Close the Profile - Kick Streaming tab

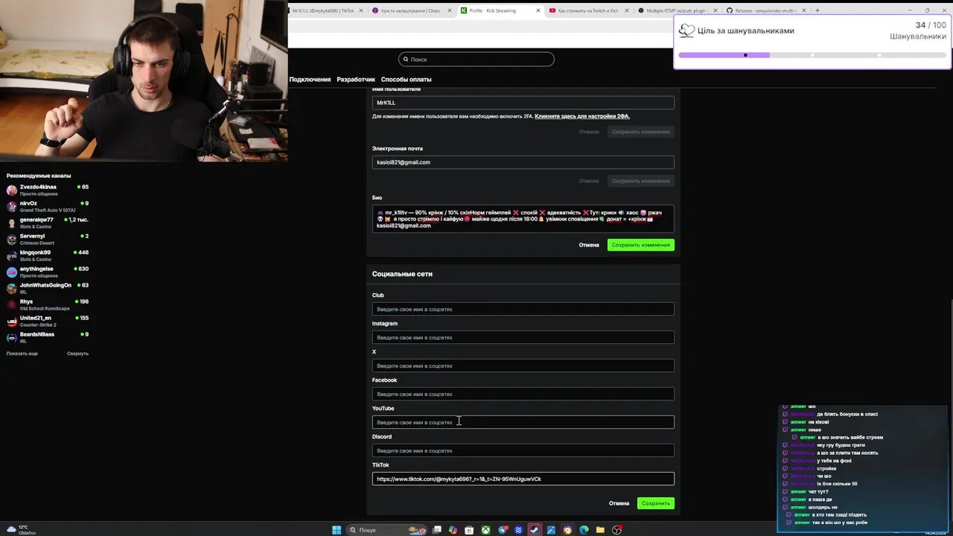[x=538, y=10]
